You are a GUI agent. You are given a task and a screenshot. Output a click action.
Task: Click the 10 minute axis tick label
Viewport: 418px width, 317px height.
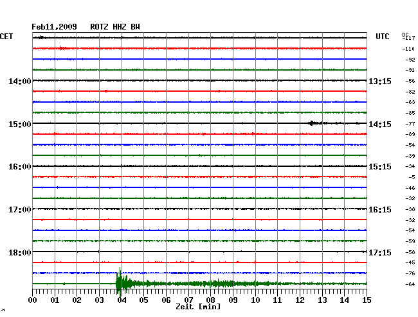pos(255,300)
